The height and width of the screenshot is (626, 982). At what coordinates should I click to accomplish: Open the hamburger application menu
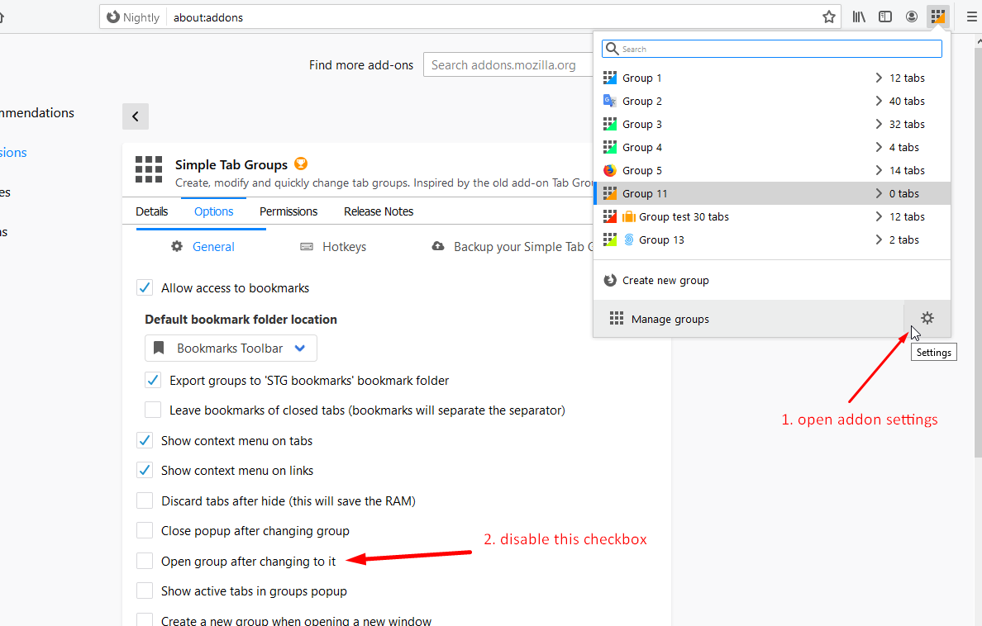tap(972, 17)
